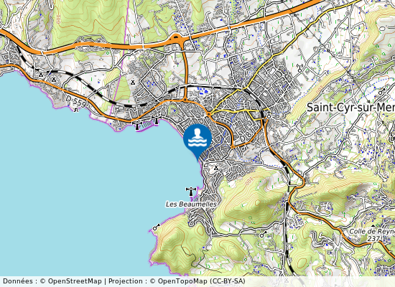Select the westernmost campsite tent icon

(40, 74)
